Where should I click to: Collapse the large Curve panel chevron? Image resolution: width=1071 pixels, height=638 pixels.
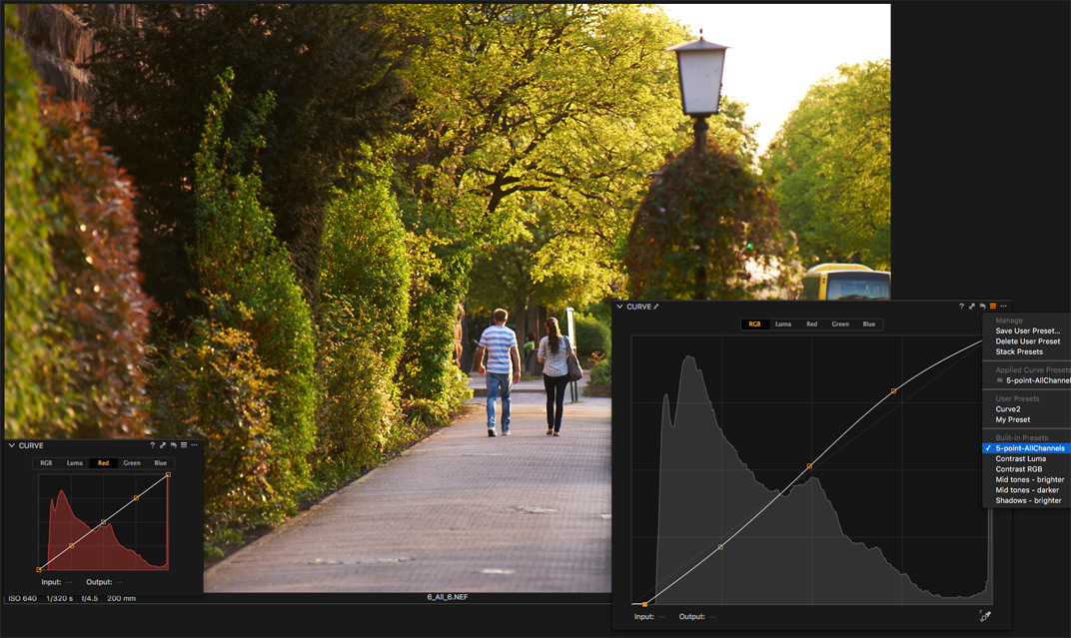[619, 308]
